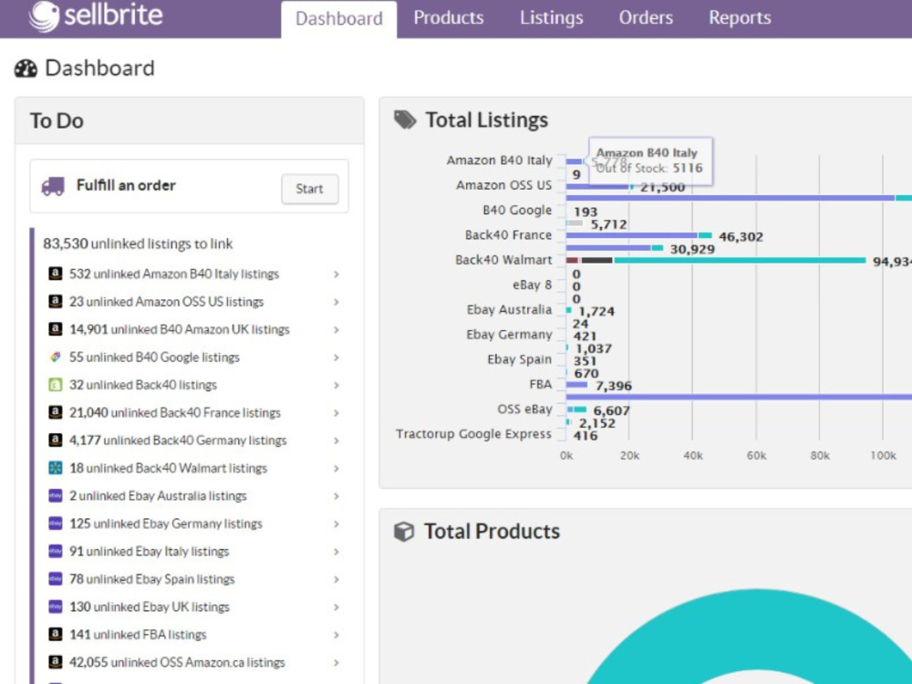Open 130 unlinked Ebay UK listings
This screenshot has height=684, width=912.
(150, 606)
